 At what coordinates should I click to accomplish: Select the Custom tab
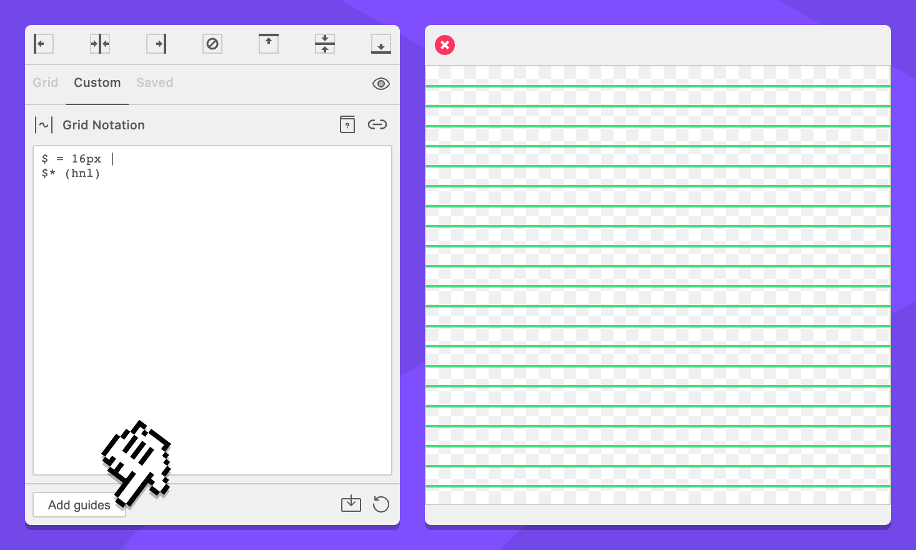[97, 82]
